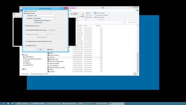Click Tera Term terminal vertical scrollbar
Image resolution: width=186 pixels, height=105 pixels.
click(76, 32)
